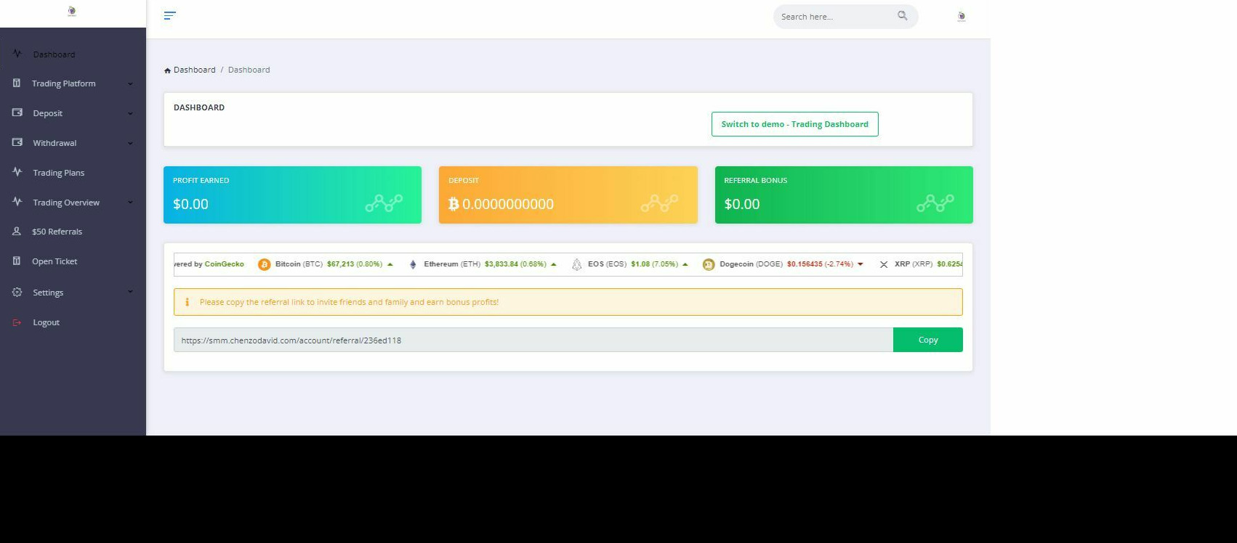Click the site logo in sidebar header
This screenshot has width=1237, height=543.
(71, 12)
